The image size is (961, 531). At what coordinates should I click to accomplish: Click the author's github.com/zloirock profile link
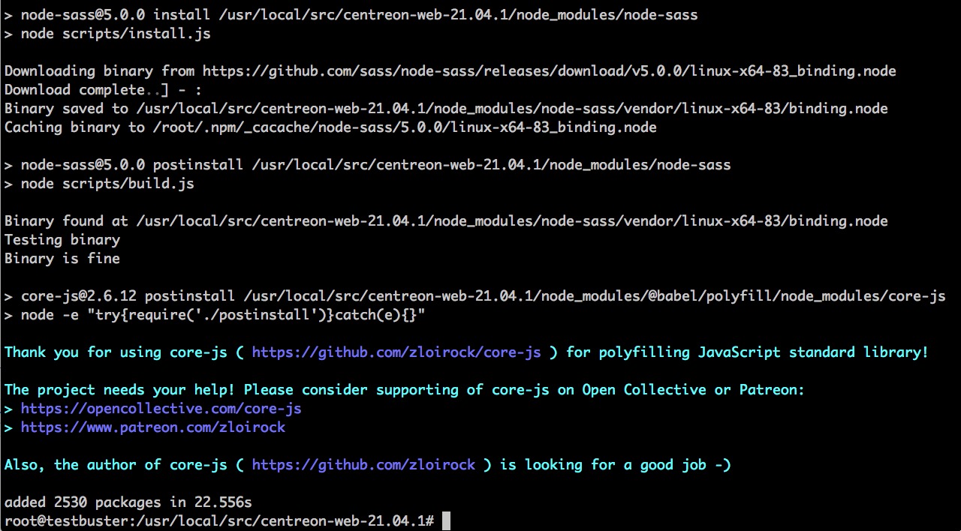[x=363, y=465]
